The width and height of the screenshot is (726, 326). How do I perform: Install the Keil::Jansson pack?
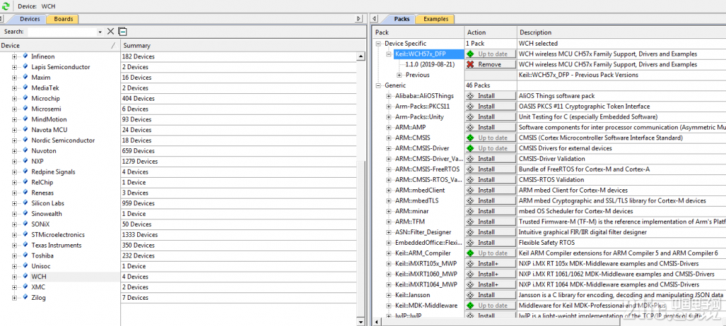pyautogui.click(x=491, y=295)
